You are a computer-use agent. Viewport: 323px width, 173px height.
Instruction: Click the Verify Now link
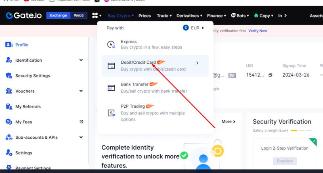258,31
